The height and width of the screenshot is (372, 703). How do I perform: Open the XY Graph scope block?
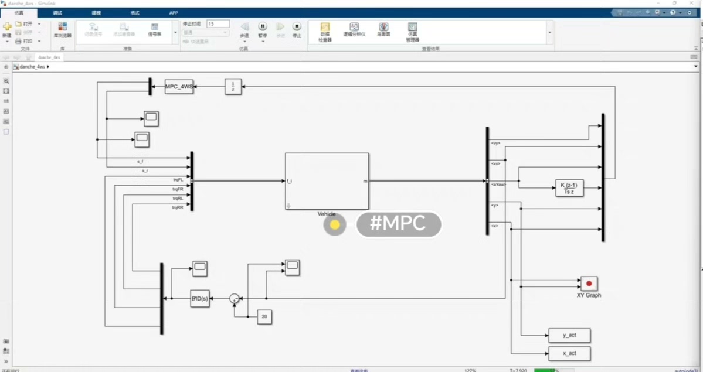pyautogui.click(x=588, y=284)
